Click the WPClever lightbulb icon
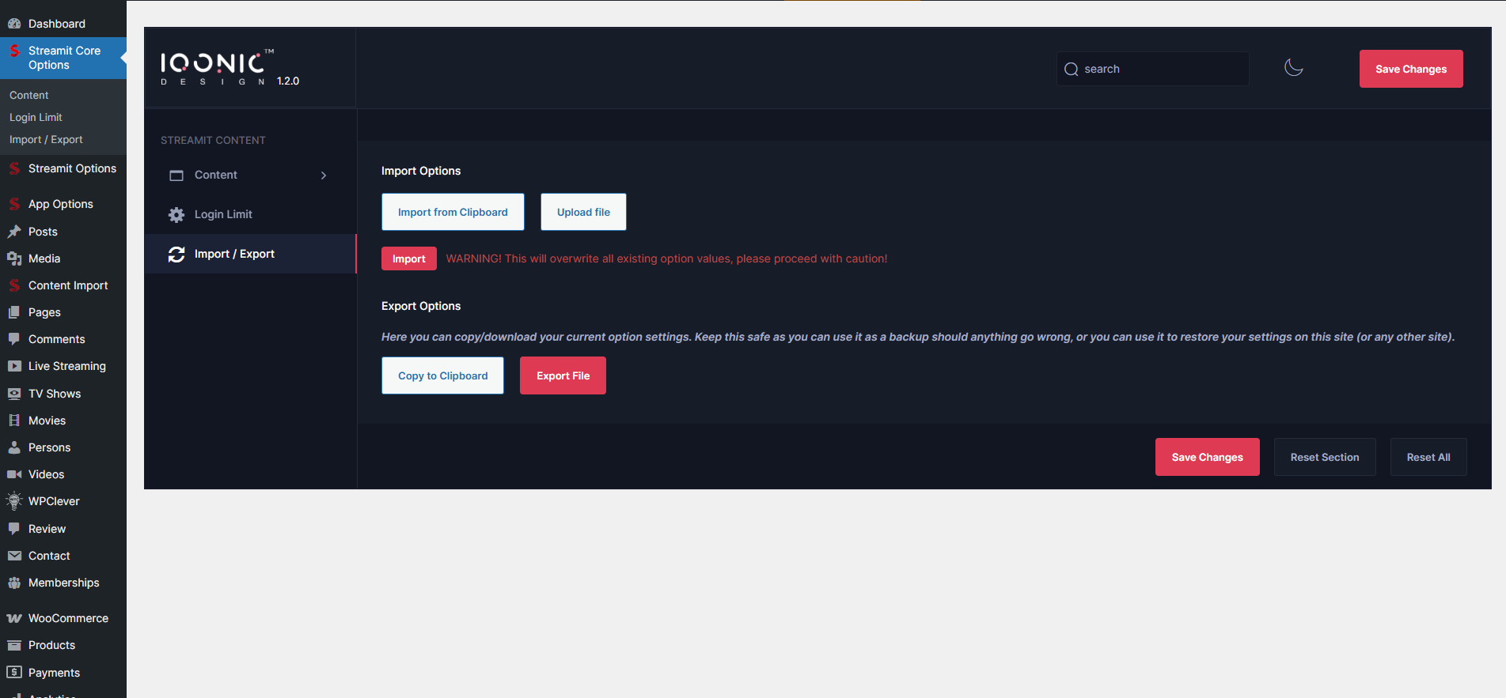The image size is (1506, 698). click(x=14, y=501)
